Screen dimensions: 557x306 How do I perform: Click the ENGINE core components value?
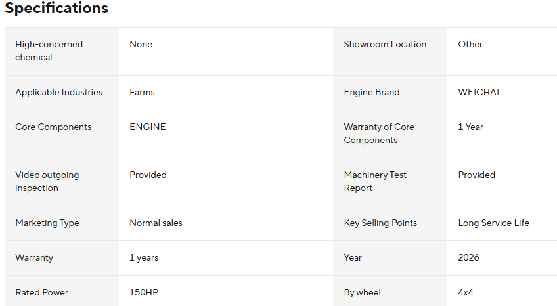click(148, 127)
